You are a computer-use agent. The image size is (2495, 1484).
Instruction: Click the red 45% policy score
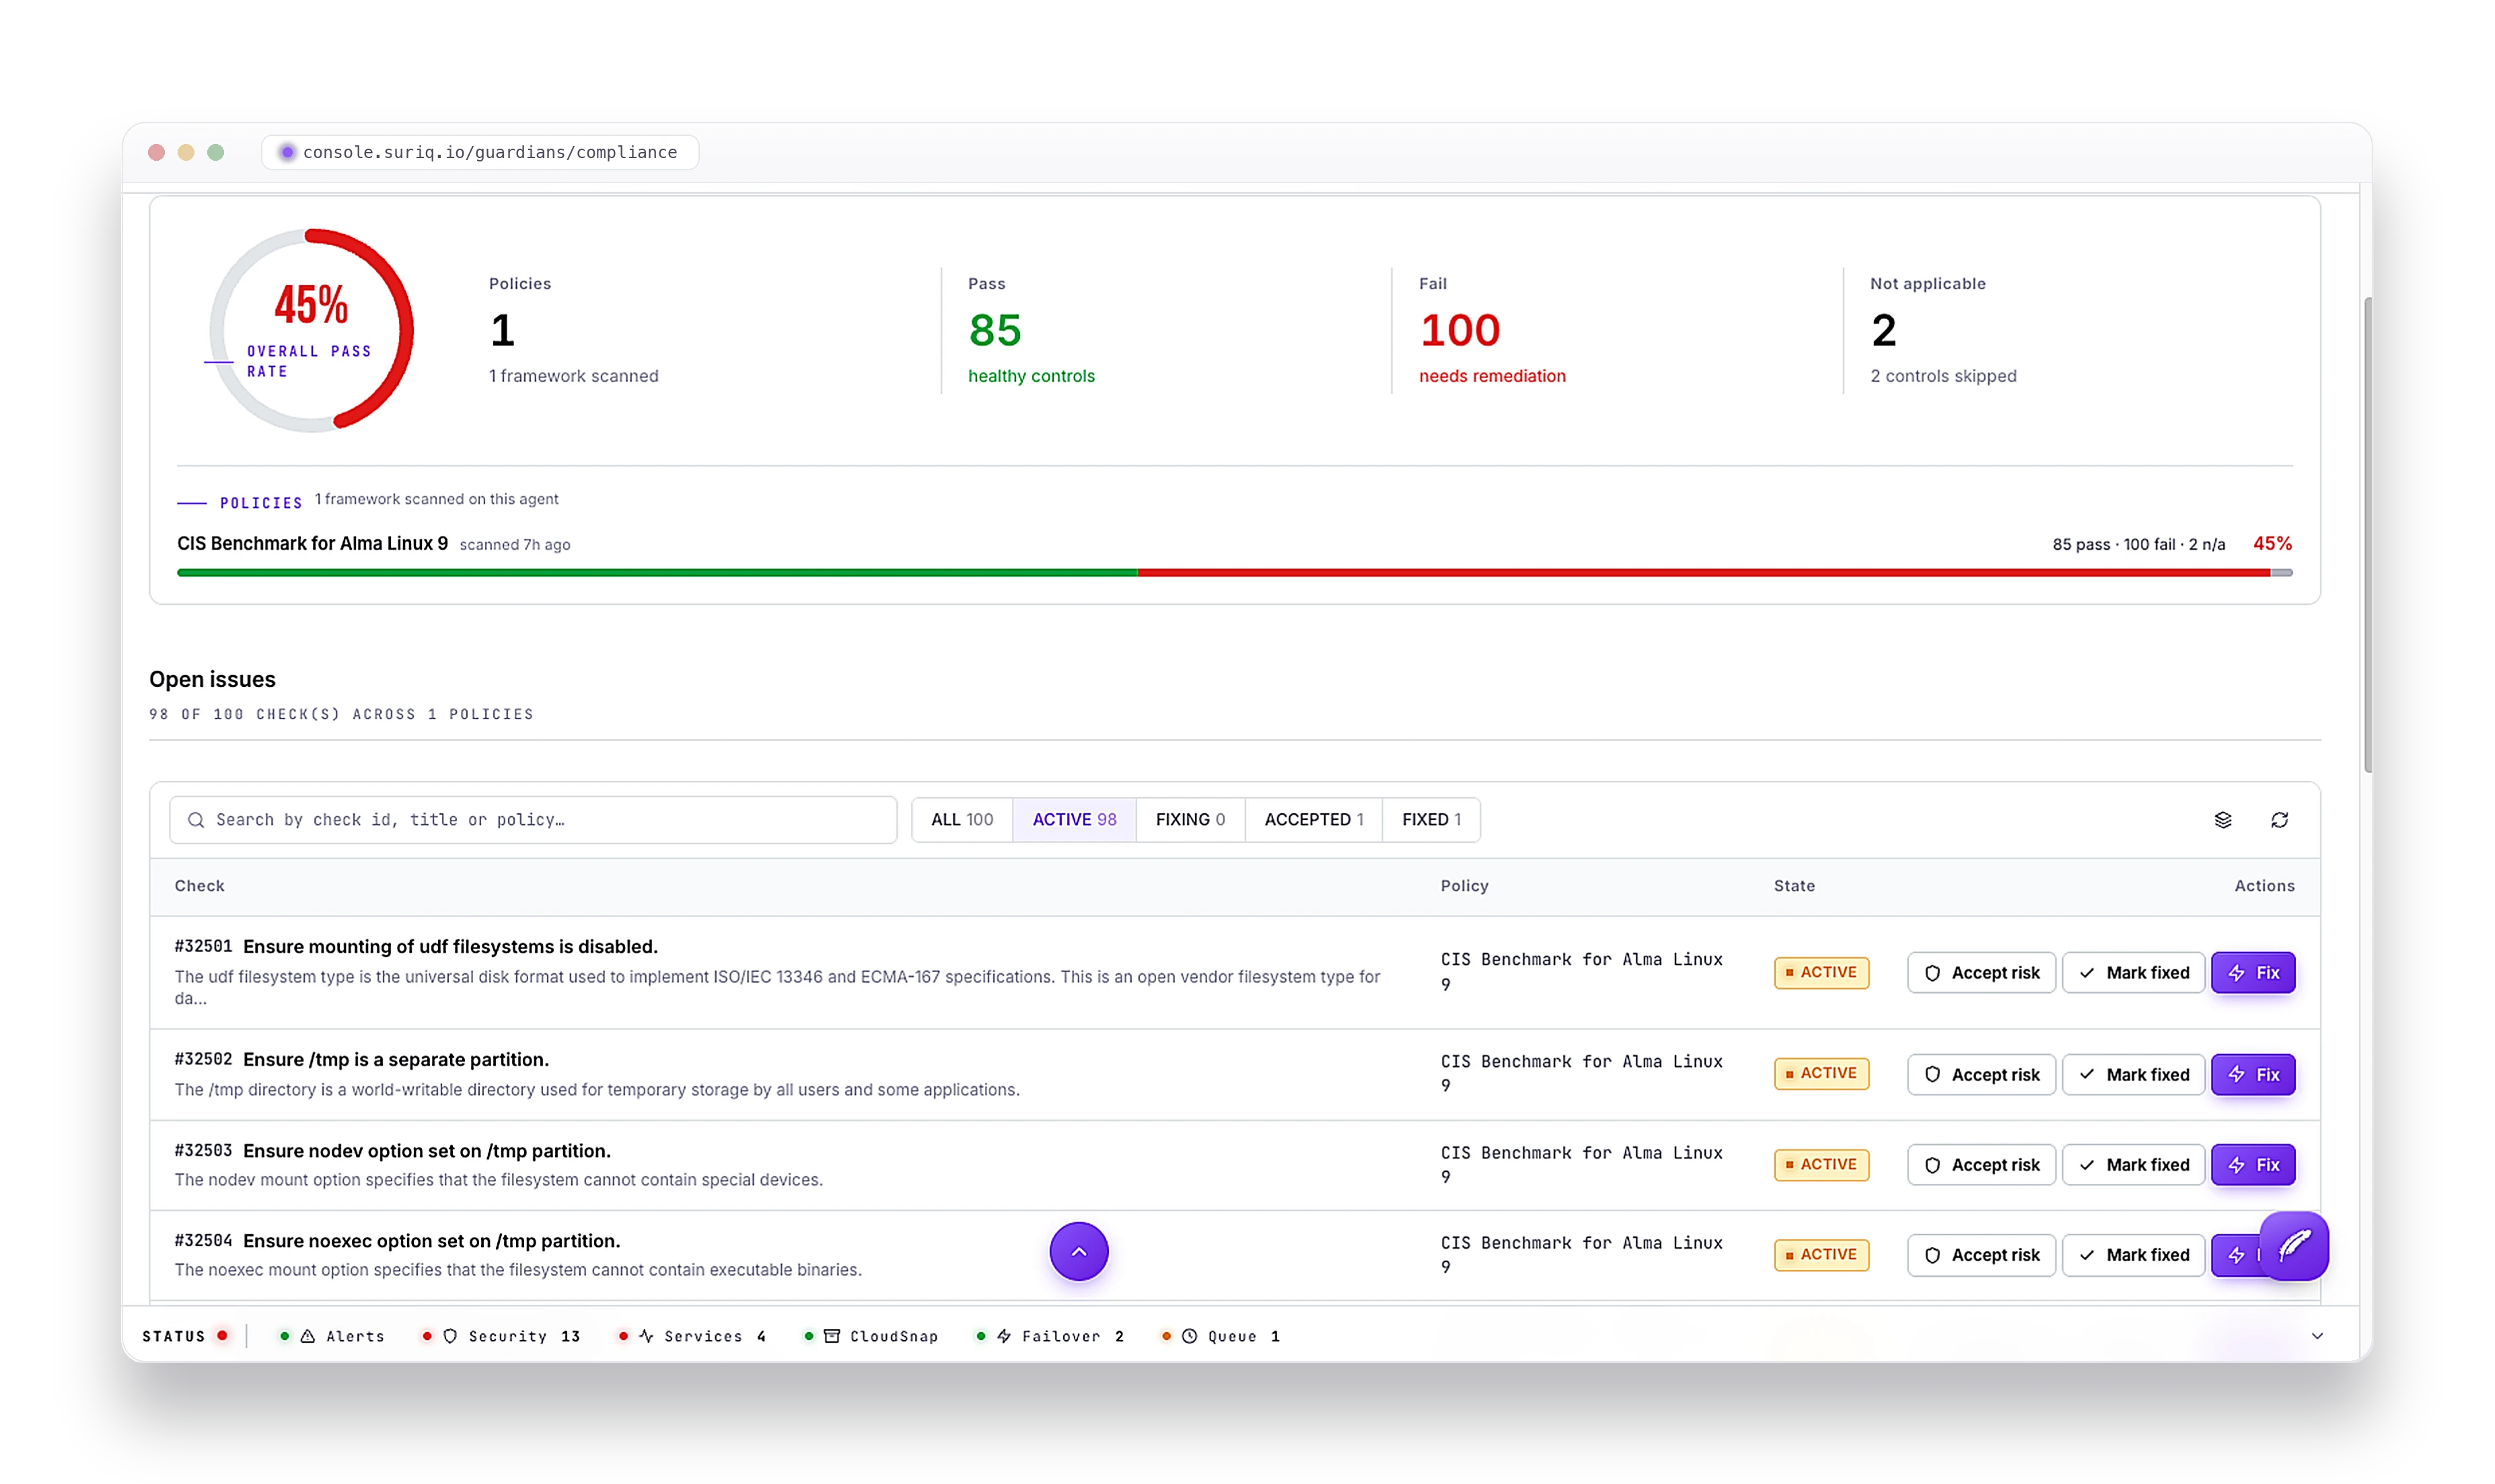tap(2272, 543)
